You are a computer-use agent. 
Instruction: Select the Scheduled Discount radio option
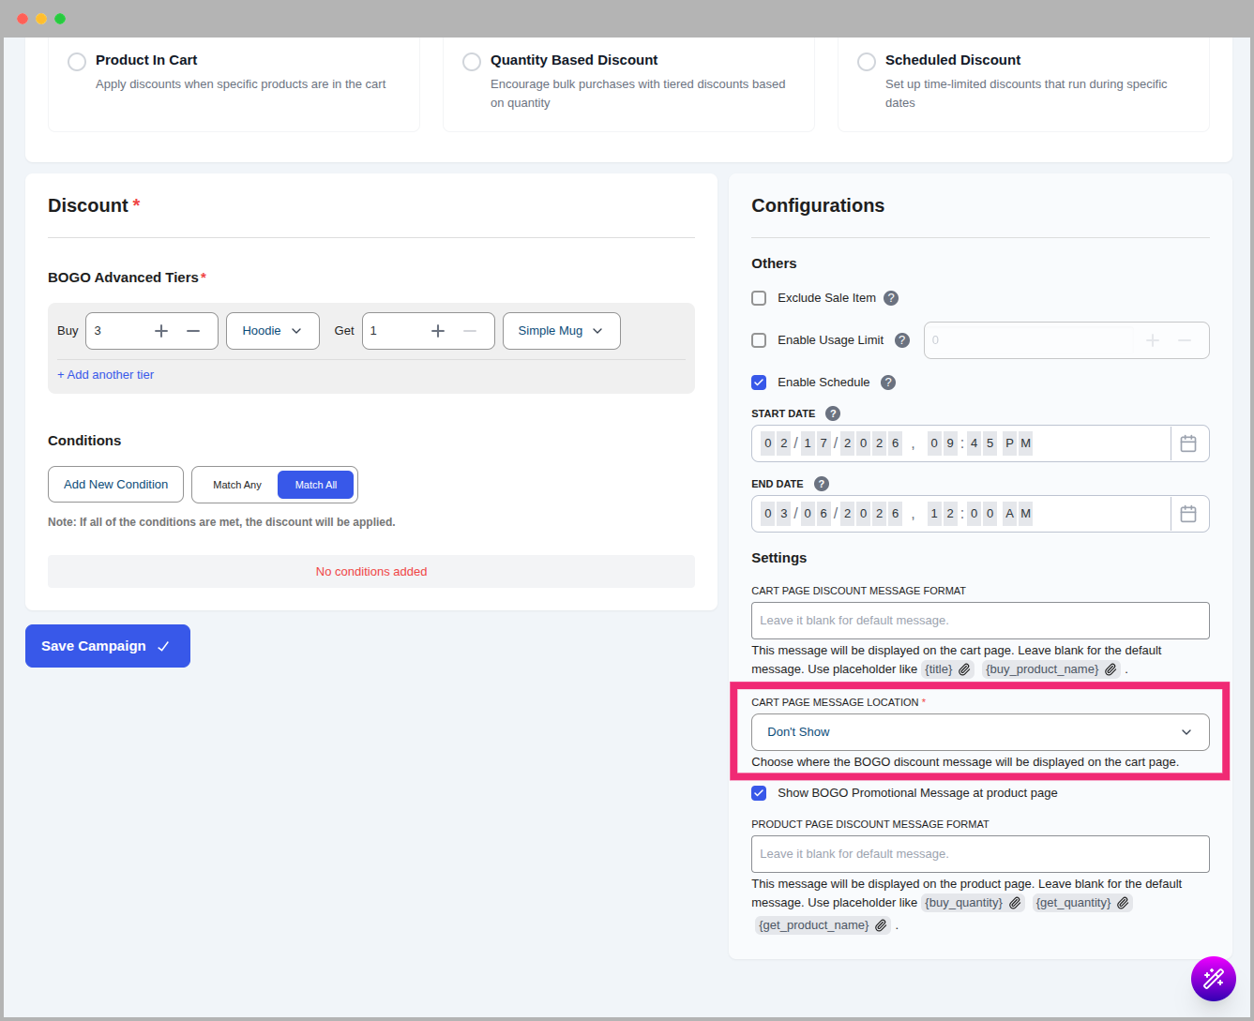pyautogui.click(x=867, y=62)
